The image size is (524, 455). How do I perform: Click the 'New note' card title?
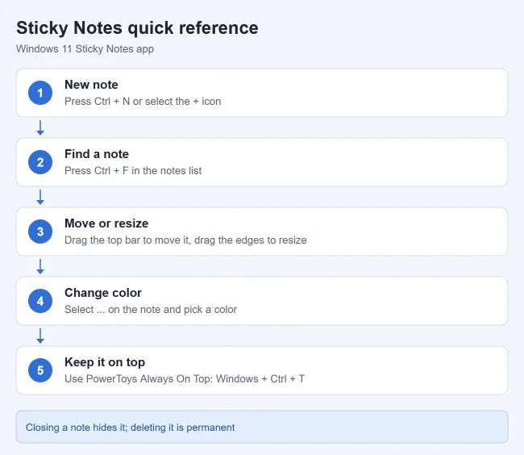91,85
